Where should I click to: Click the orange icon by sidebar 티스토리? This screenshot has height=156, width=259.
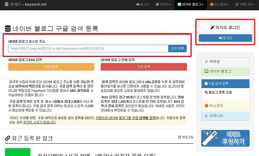tap(206, 106)
